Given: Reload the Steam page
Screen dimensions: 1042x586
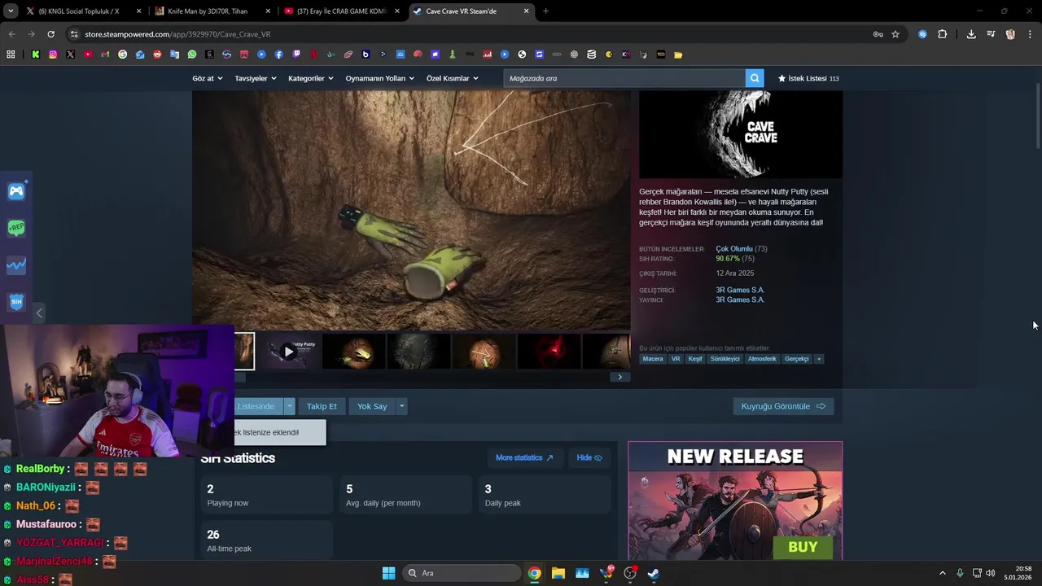Looking at the screenshot, I should [50, 34].
